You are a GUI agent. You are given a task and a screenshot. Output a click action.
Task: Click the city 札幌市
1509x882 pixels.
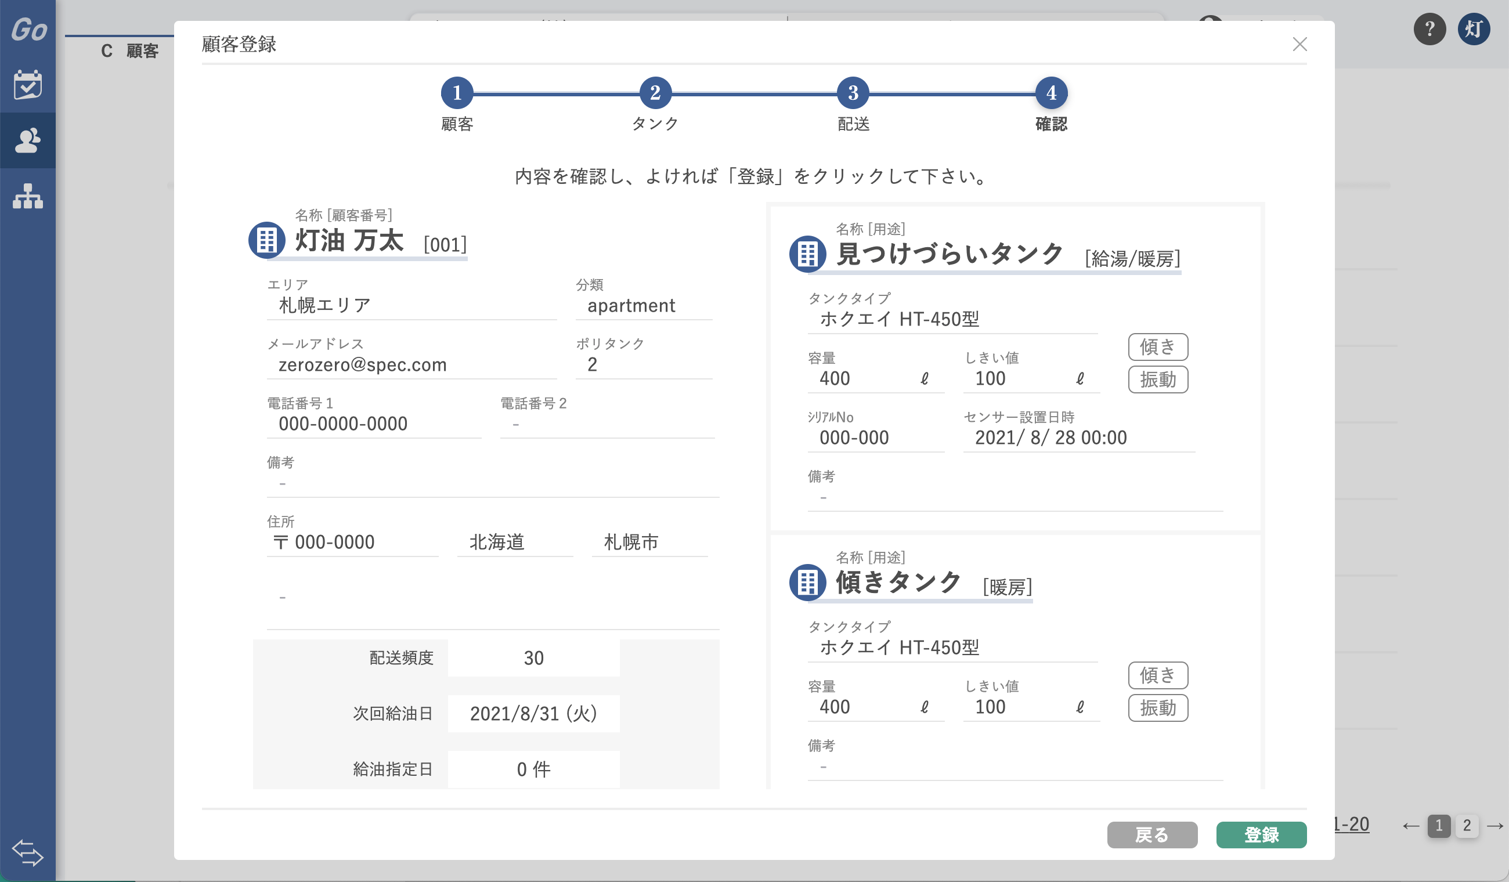[631, 543]
